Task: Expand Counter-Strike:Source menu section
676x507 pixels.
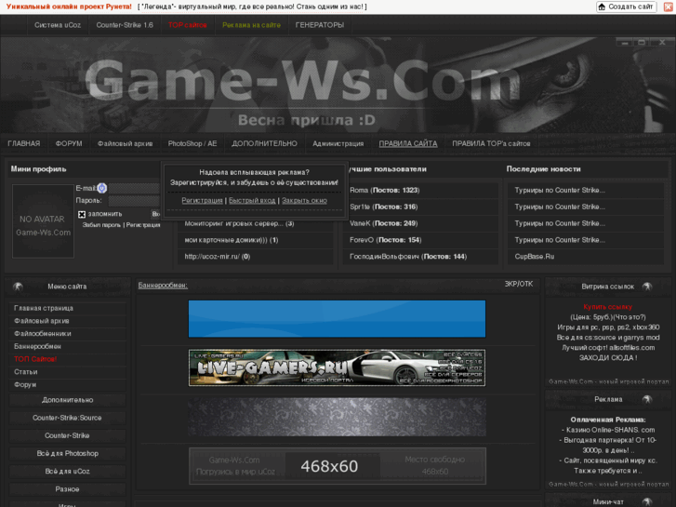Action: 67,418
